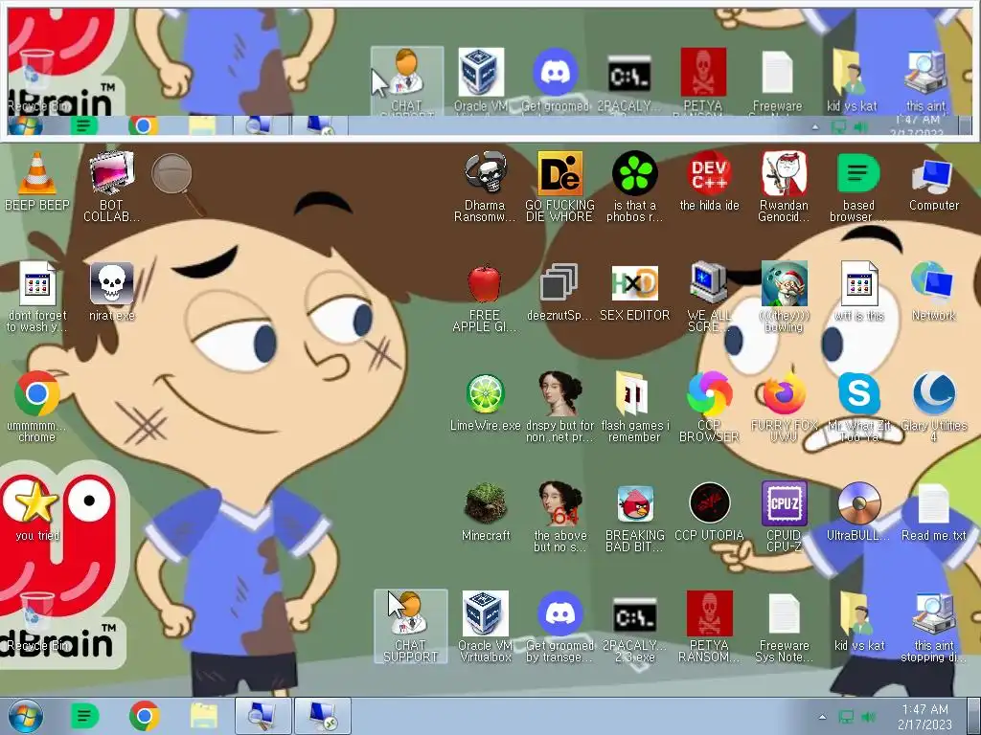The width and height of the screenshot is (981, 735).
Task: Launch the FURRY FOX UWU Firefox icon
Action: pyautogui.click(x=784, y=407)
